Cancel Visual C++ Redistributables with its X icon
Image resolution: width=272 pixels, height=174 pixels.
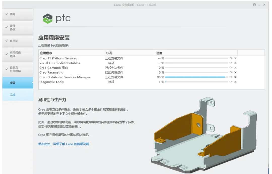[235, 63]
